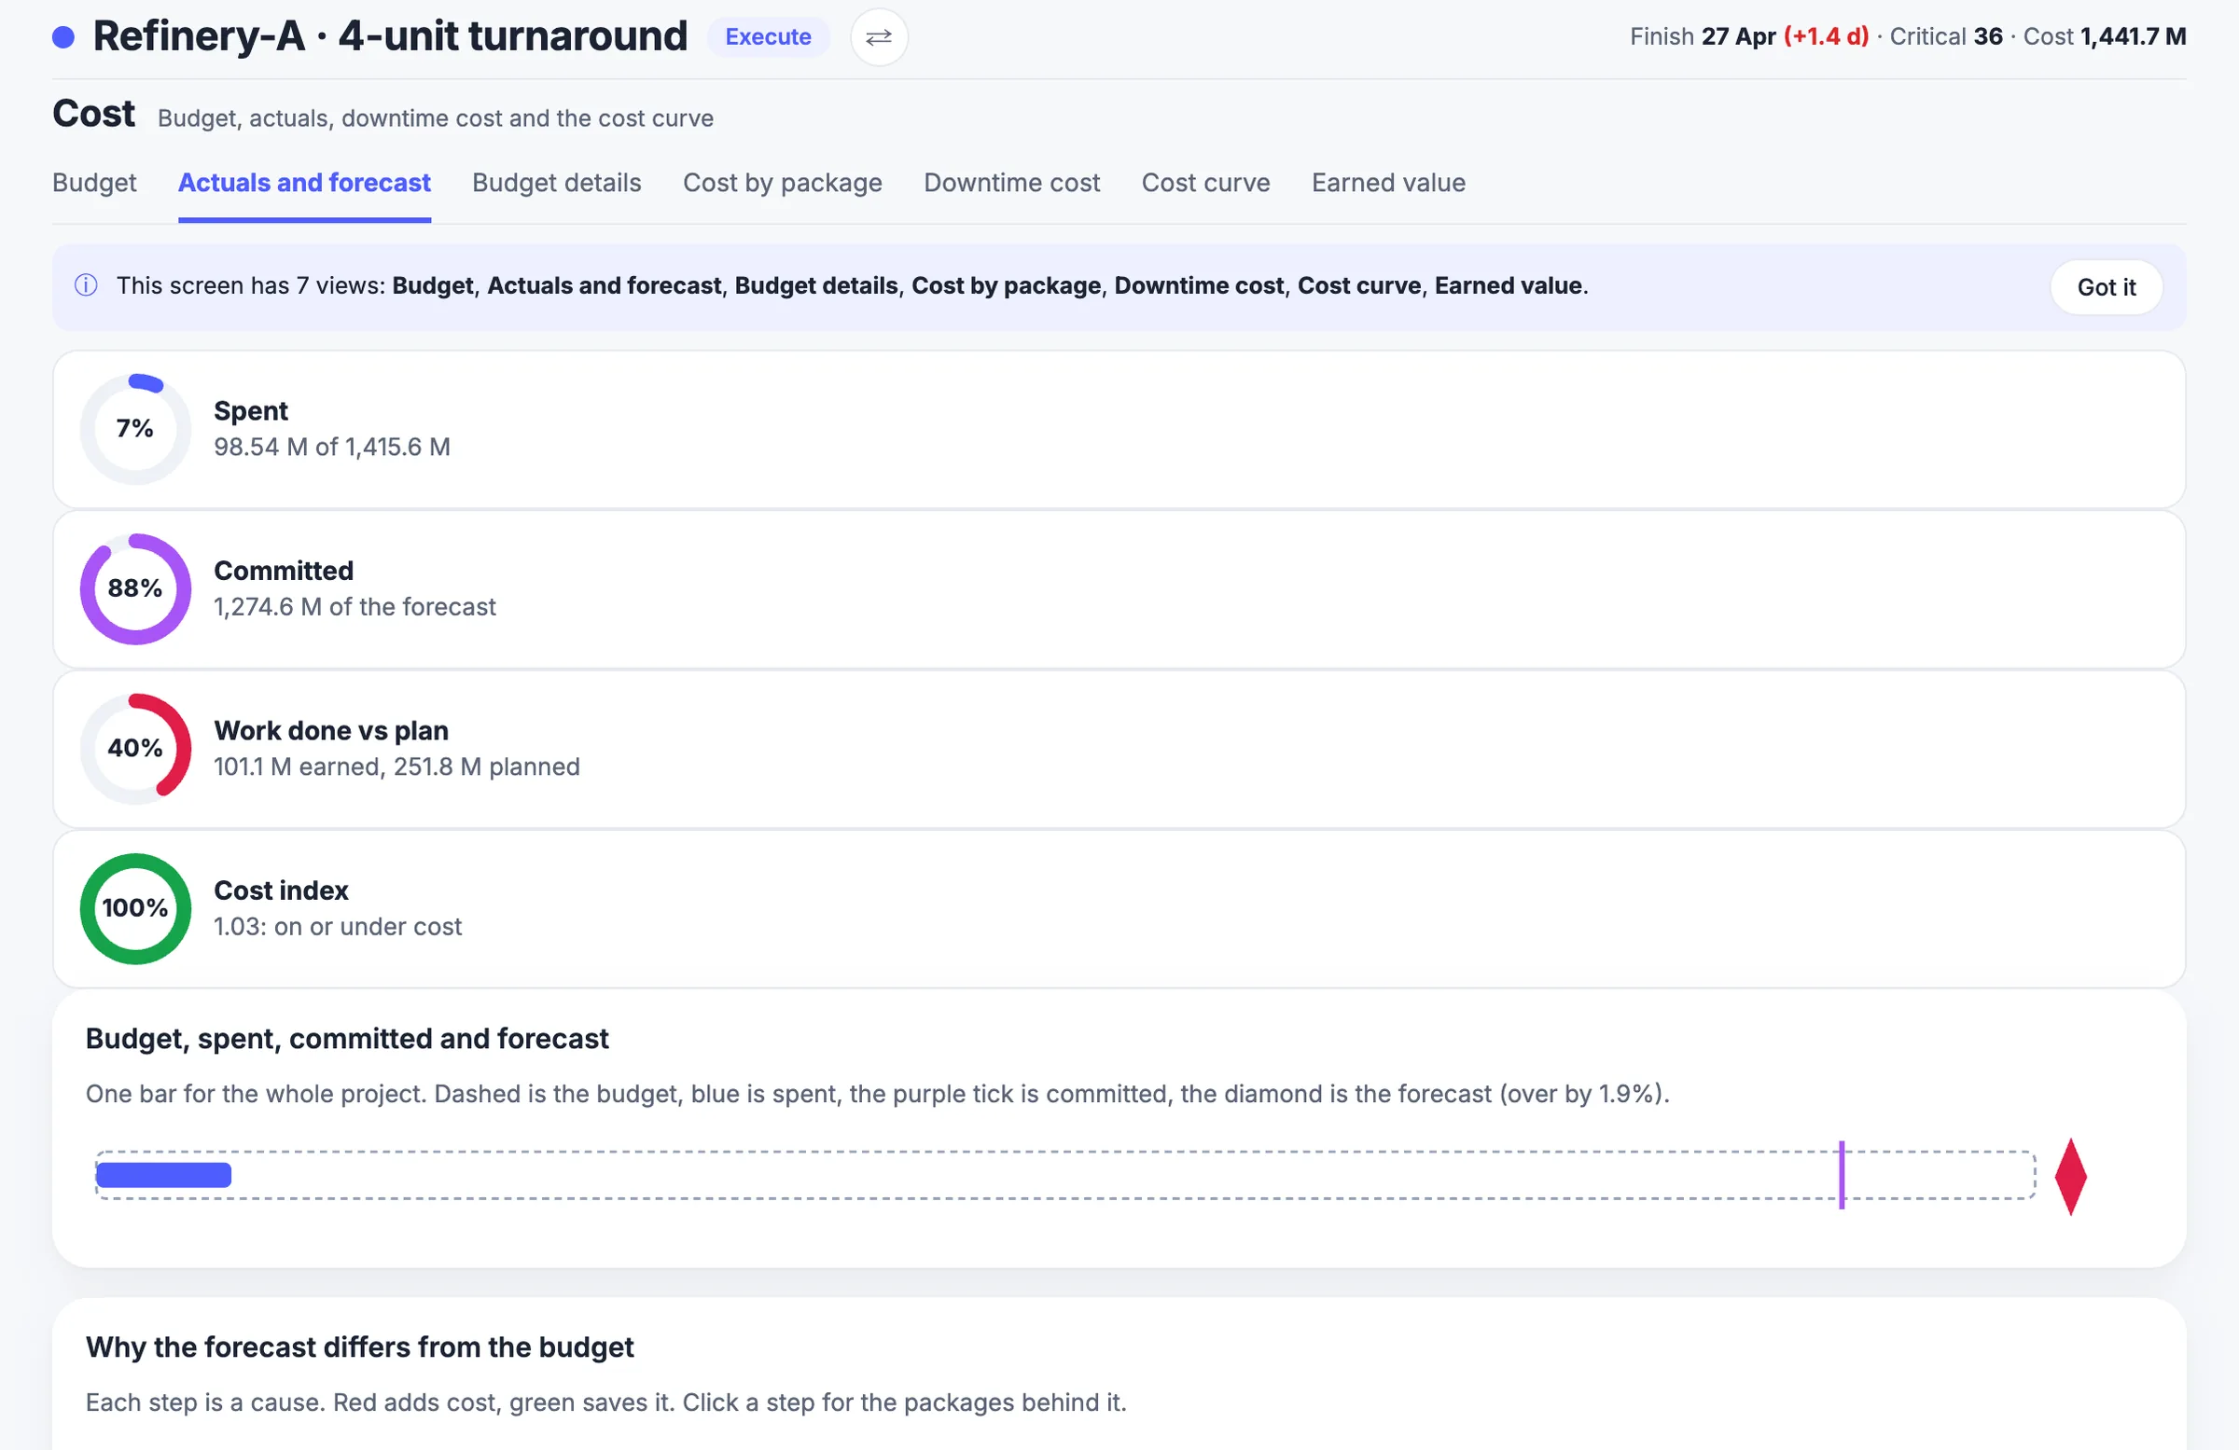The image size is (2239, 1450).
Task: Click the red +1.4 d delay indicator
Action: pyautogui.click(x=1826, y=36)
